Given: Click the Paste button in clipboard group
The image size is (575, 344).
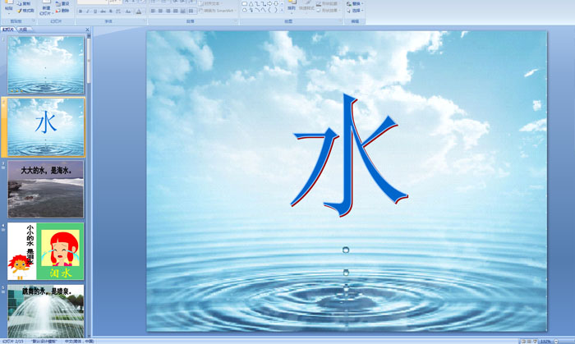Looking at the screenshot, I should coord(9,7).
